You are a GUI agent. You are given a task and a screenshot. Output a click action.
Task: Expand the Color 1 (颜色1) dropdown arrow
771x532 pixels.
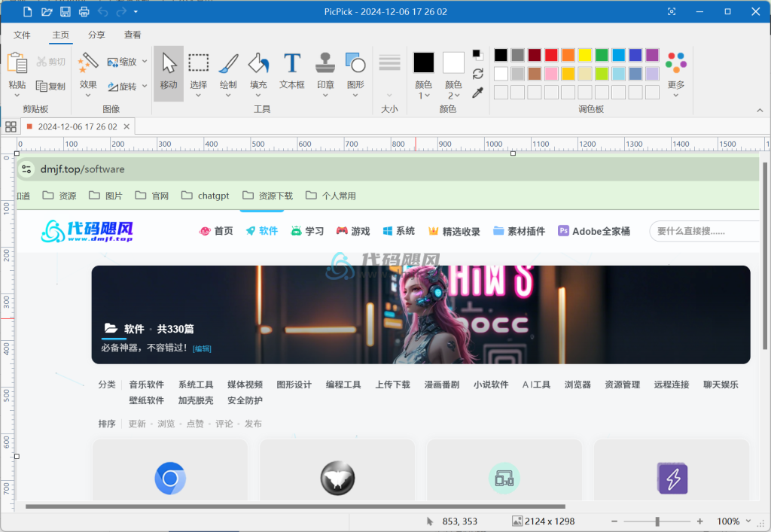point(428,96)
